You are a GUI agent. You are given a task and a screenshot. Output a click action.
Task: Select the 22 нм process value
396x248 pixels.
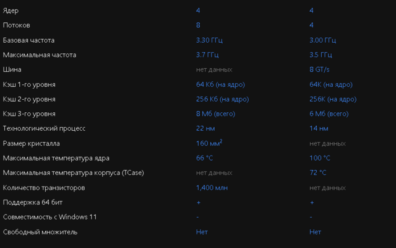pos(205,128)
